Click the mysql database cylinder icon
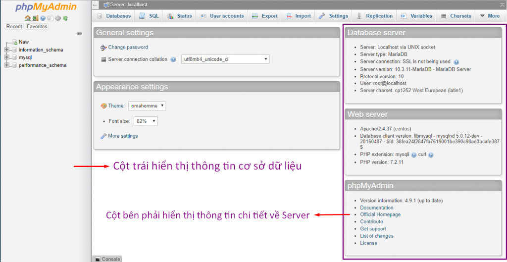 tap(14, 57)
